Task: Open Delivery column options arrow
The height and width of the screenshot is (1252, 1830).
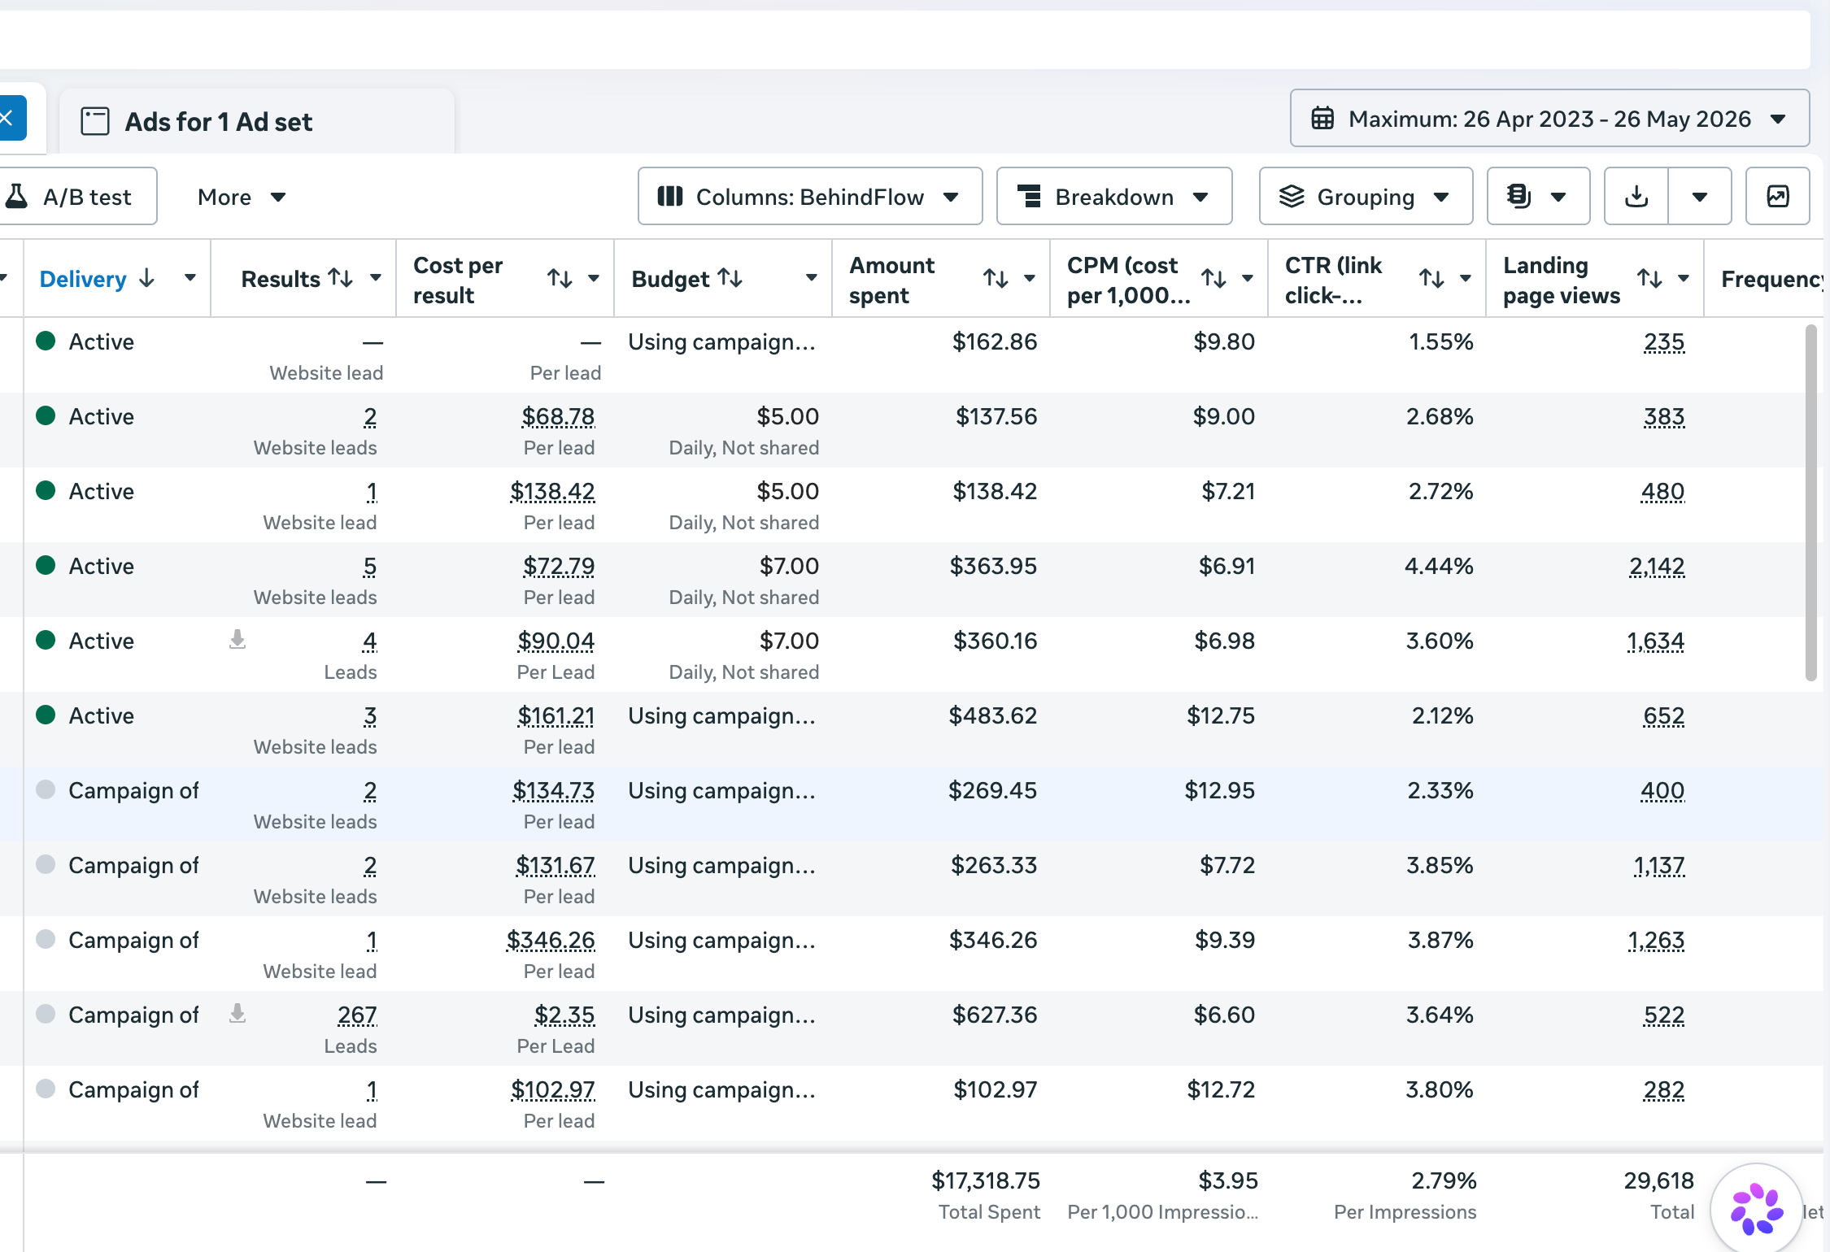Action: (x=190, y=278)
